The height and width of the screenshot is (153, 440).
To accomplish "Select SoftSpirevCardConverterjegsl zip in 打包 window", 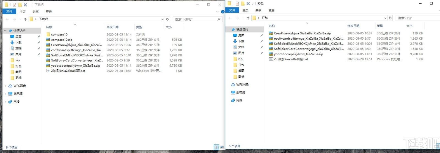I will [309, 49].
